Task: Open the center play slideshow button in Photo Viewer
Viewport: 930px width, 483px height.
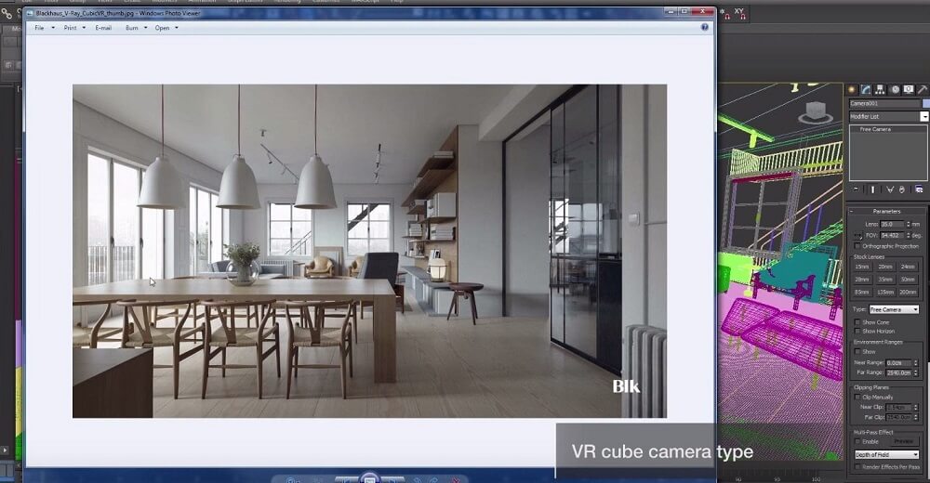Action: click(x=369, y=477)
